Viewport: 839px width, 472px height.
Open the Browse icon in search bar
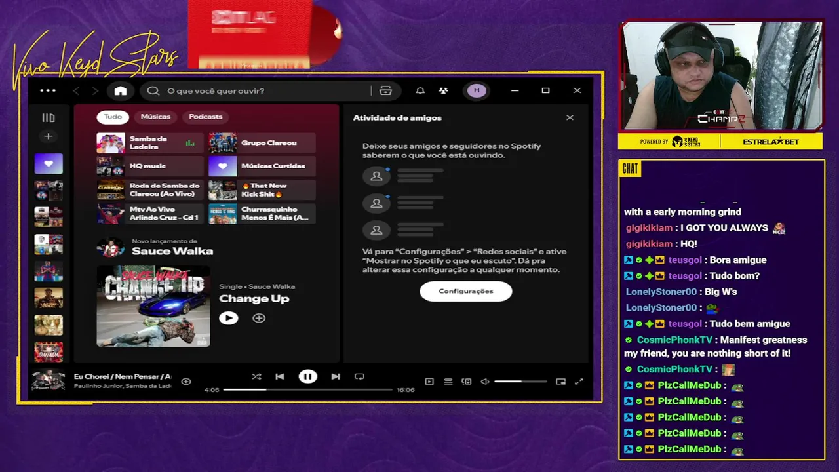click(x=385, y=91)
